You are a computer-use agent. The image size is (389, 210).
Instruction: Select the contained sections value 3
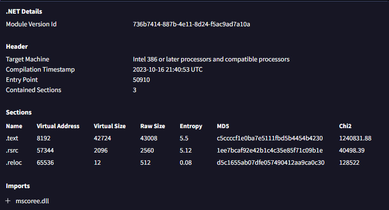point(134,90)
